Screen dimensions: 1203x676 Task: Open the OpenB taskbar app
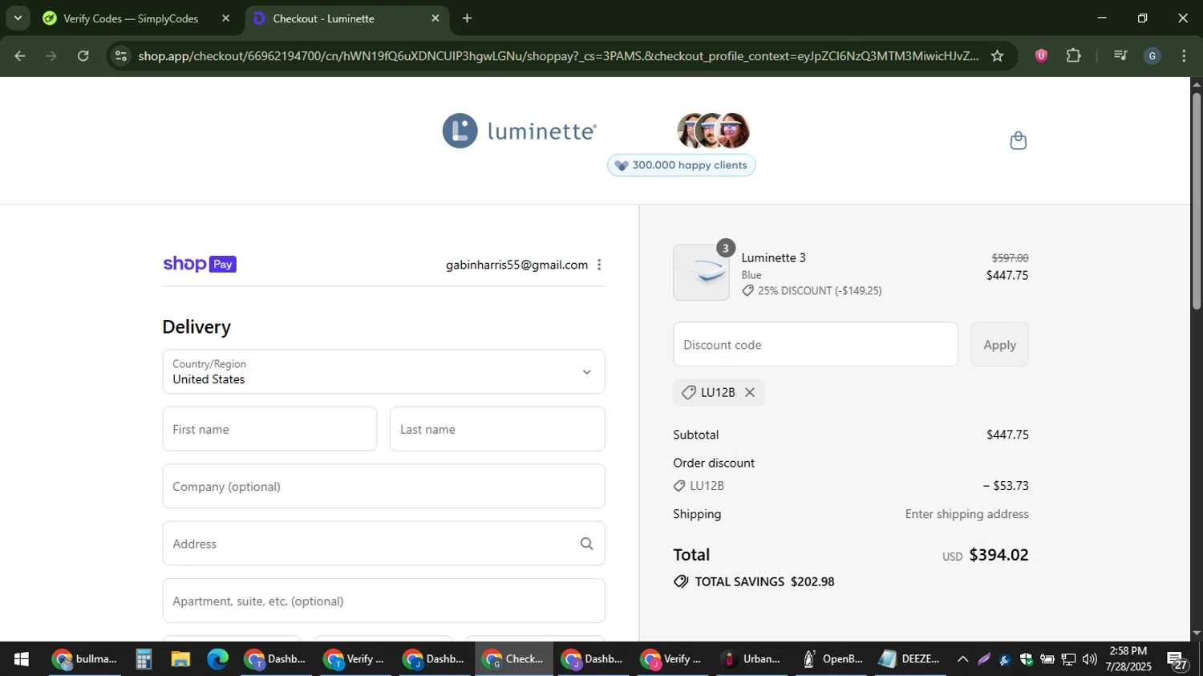click(x=831, y=659)
